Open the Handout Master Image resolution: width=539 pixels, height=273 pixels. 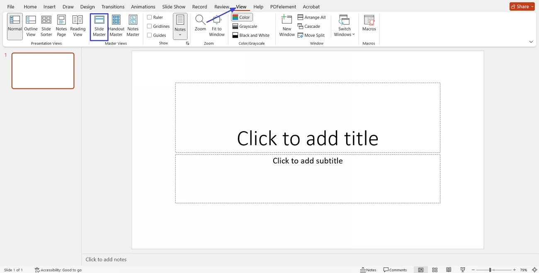[116, 26]
